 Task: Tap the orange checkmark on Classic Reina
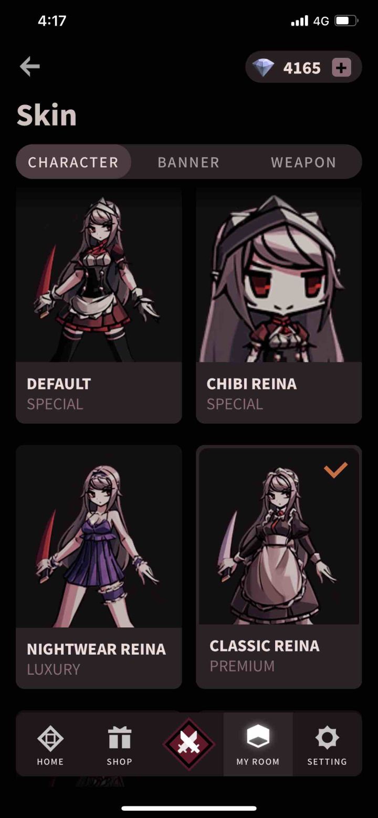point(335,470)
